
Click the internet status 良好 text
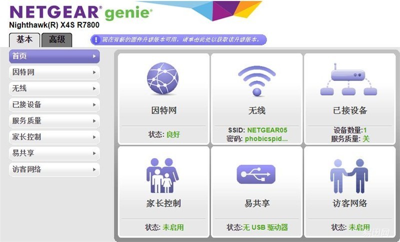pos(173,134)
